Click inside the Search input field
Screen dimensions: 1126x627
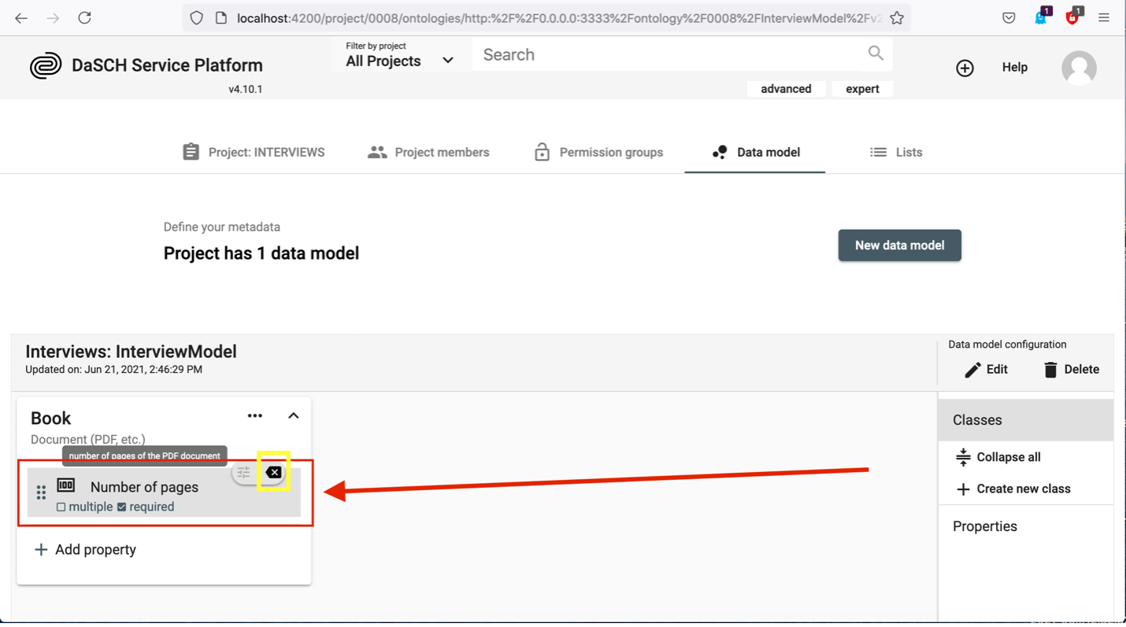point(630,53)
